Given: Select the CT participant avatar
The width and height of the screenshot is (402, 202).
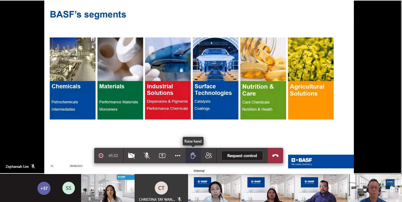Looking at the screenshot, I should pos(161,188).
